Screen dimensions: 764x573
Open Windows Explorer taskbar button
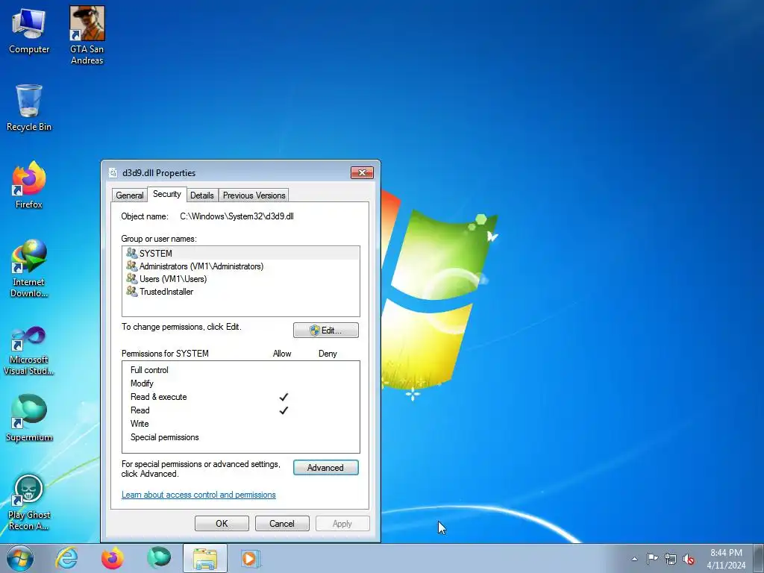pyautogui.click(x=205, y=558)
